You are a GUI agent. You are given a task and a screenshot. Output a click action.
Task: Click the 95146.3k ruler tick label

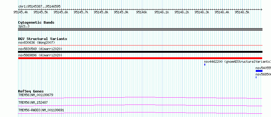[202, 12]
